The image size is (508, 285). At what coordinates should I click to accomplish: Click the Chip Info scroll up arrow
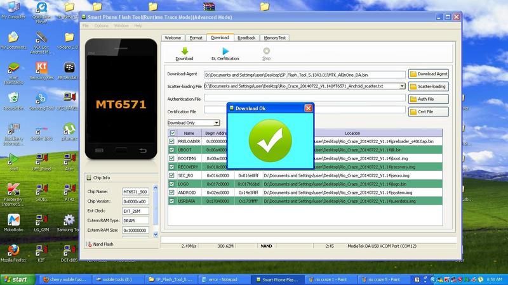pos(156,187)
